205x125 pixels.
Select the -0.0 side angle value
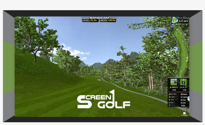pos(184,90)
